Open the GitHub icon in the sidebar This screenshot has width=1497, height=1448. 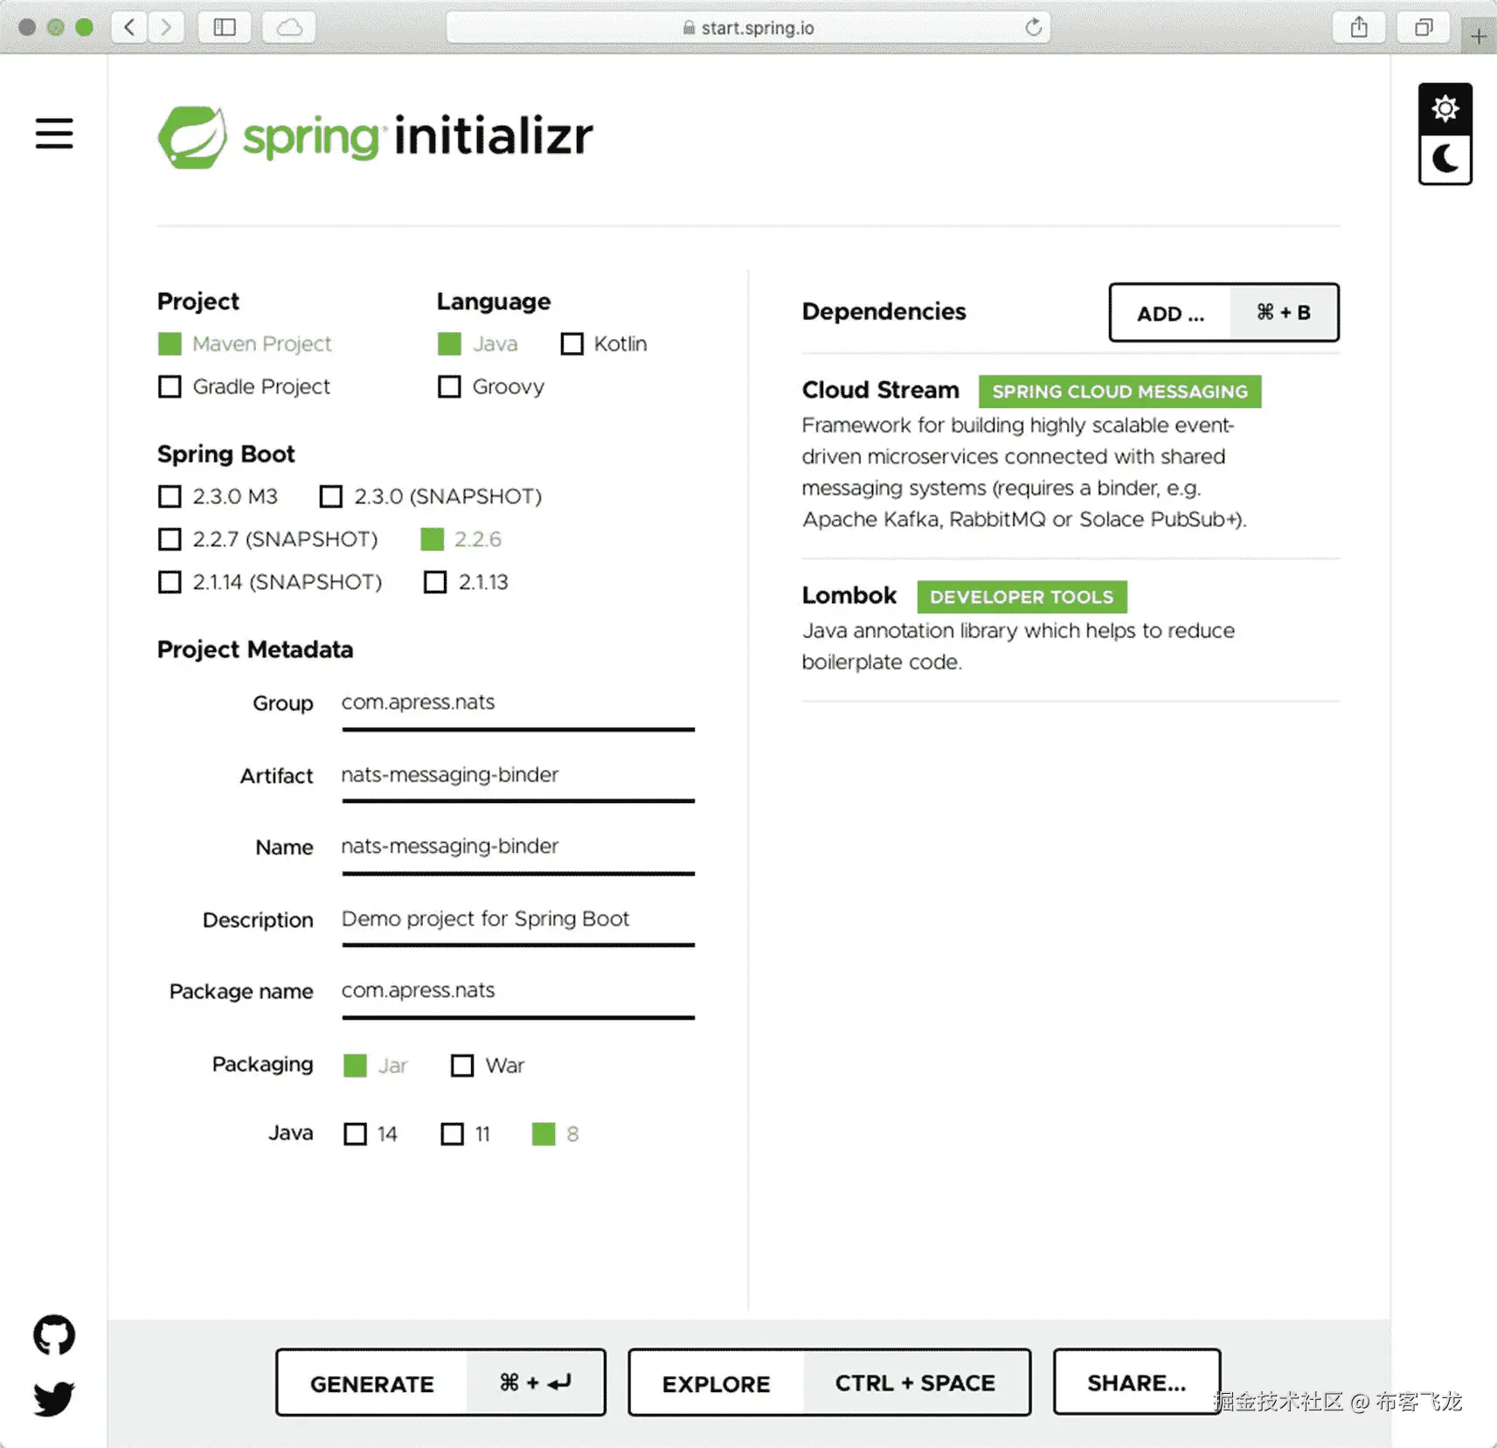tap(53, 1333)
